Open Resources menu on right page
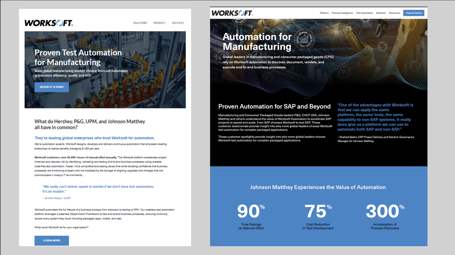The width and height of the screenshot is (455, 255). point(394,13)
